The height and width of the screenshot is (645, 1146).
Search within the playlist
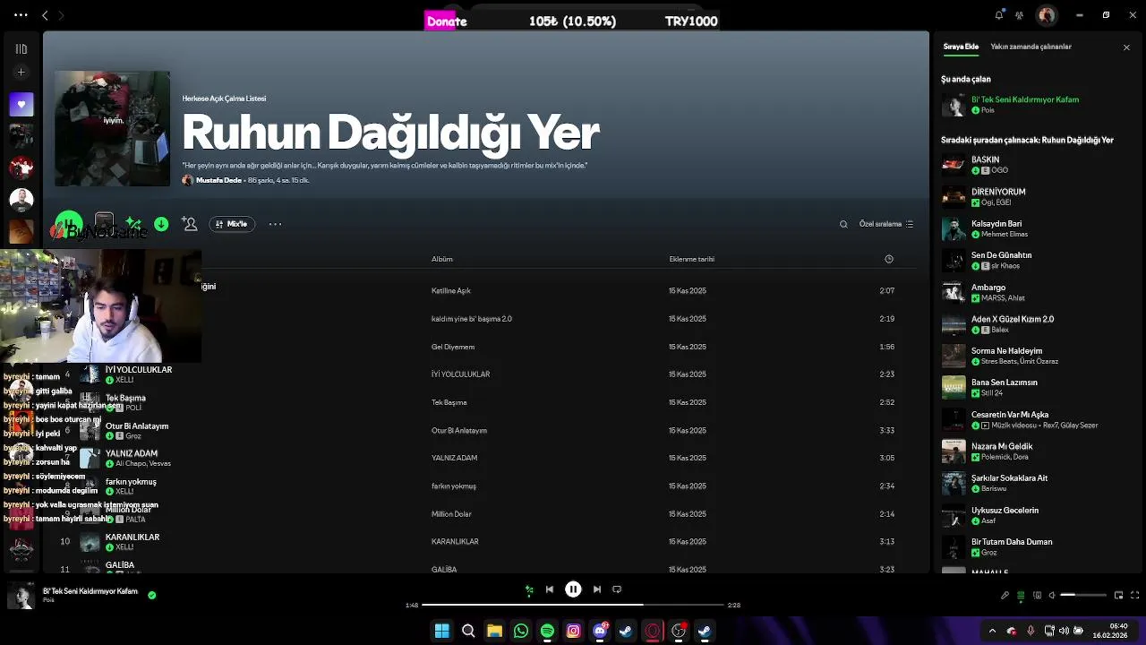pos(843,224)
